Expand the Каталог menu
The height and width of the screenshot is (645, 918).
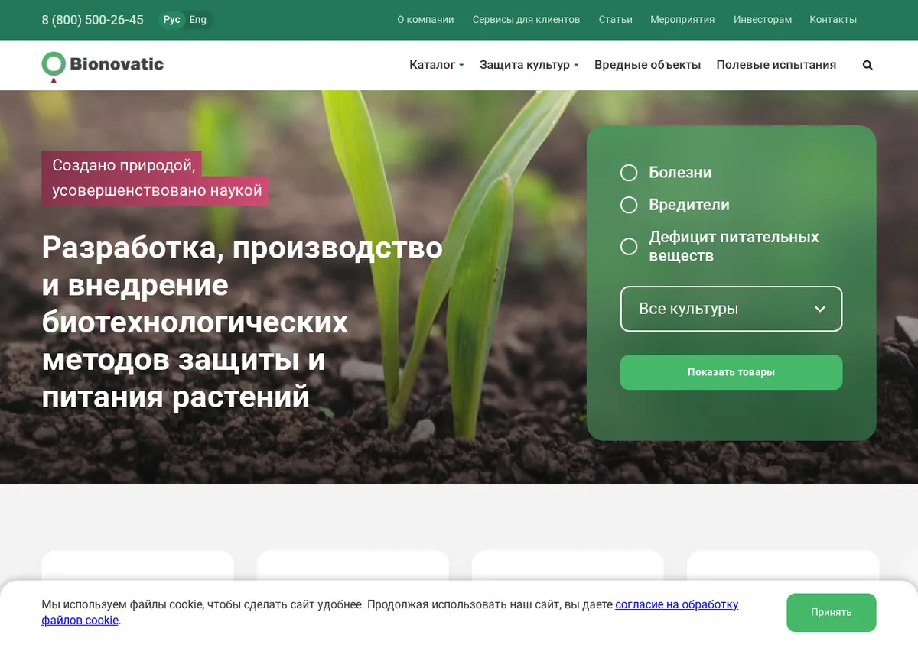pyautogui.click(x=437, y=65)
